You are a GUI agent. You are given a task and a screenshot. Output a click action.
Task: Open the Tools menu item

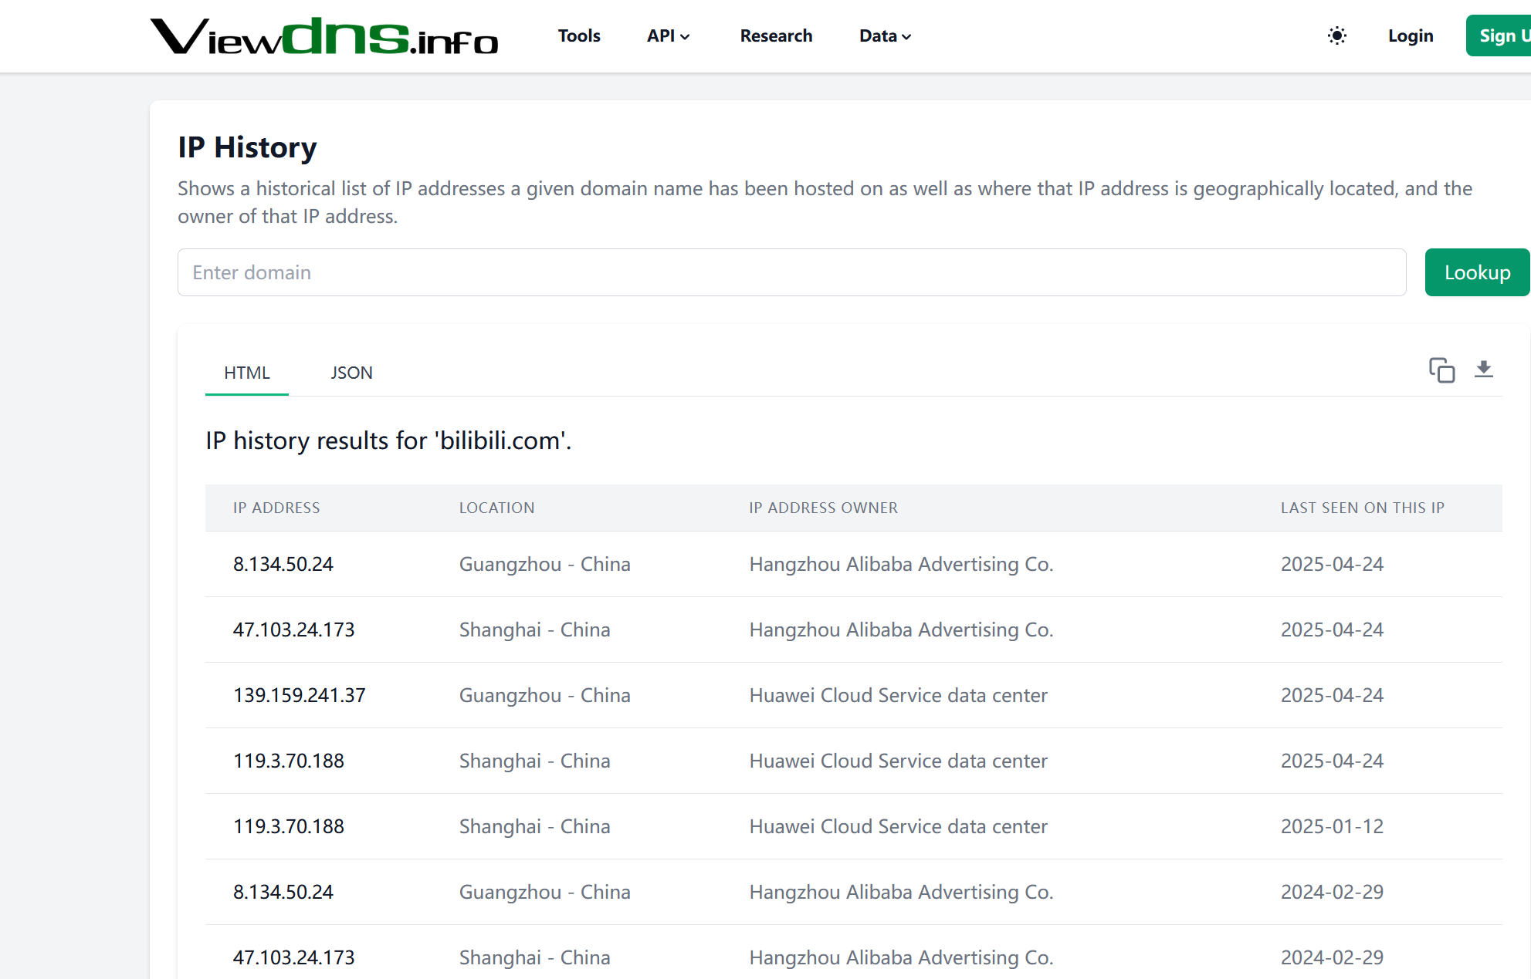[x=579, y=35]
